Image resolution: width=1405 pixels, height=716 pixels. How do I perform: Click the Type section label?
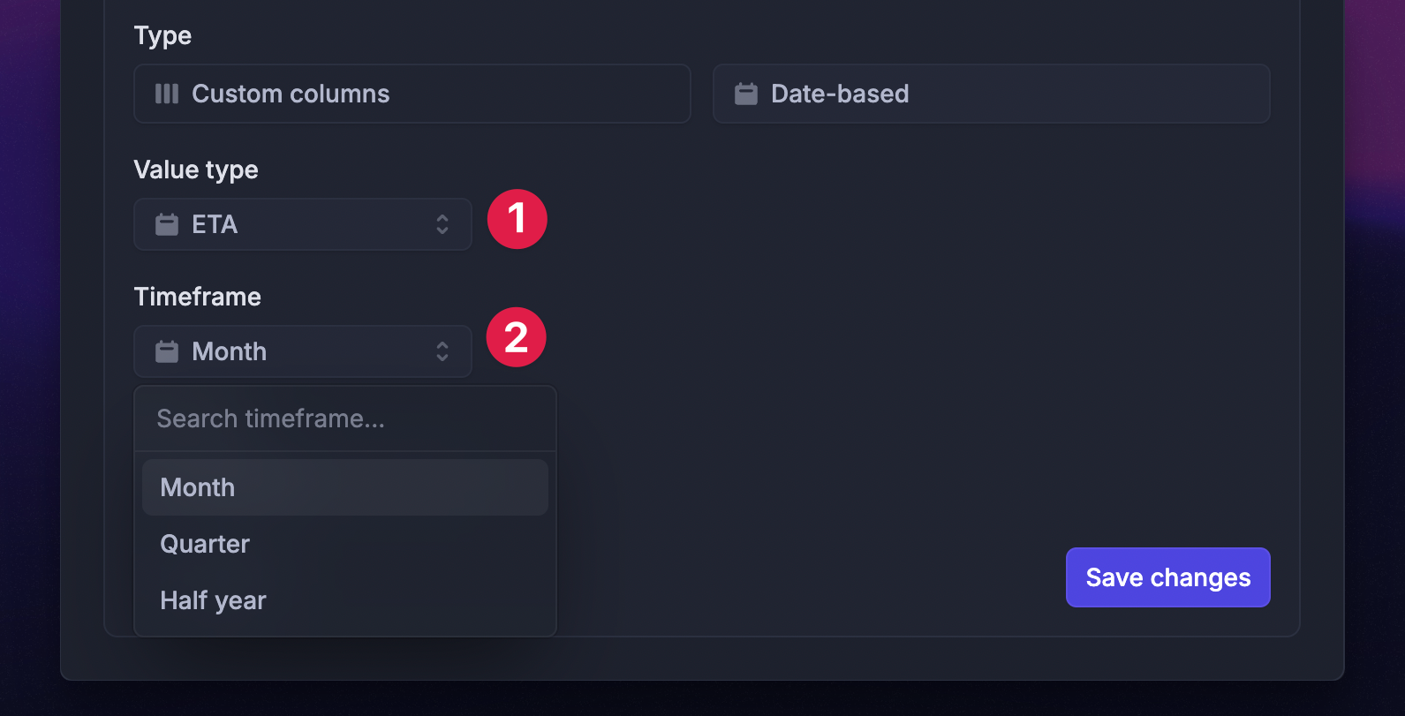[162, 35]
